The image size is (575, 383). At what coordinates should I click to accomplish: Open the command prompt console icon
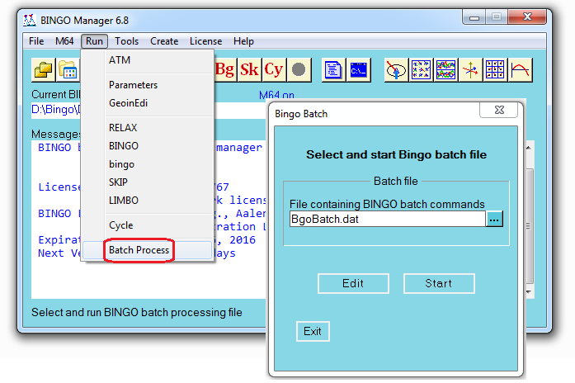click(x=358, y=69)
